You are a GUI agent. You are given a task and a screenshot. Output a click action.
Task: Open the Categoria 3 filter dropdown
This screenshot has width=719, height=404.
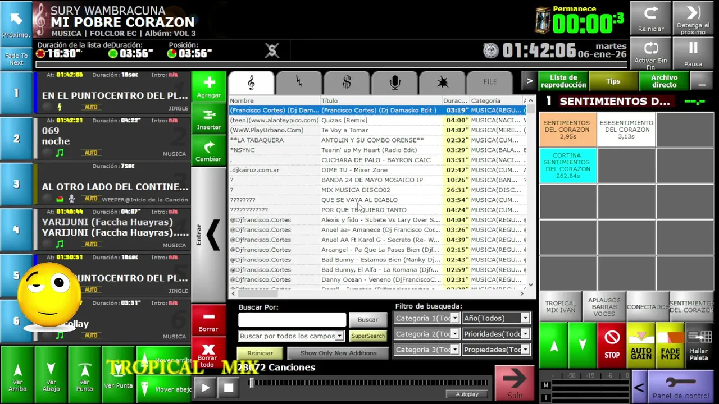point(426,350)
